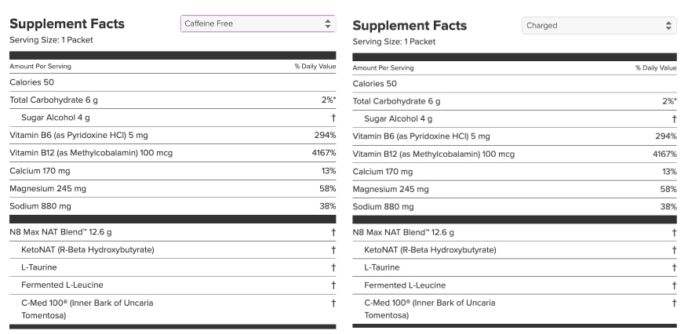688x334 pixels.
Task: Click the Supplement Facts heading above Caffeine Free panel
Action: click(x=67, y=24)
